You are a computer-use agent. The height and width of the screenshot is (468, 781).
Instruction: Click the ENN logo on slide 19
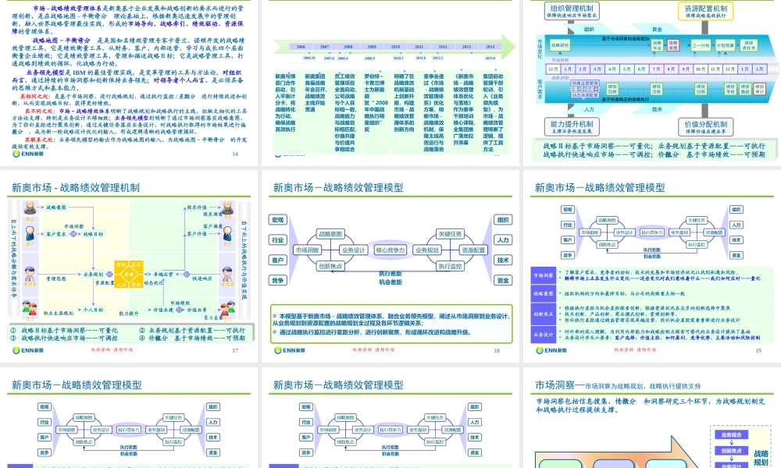pyautogui.click(x=551, y=350)
